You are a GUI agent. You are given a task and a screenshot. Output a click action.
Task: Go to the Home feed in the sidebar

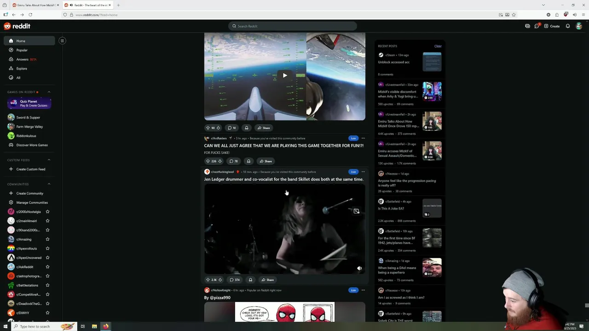click(x=29, y=41)
